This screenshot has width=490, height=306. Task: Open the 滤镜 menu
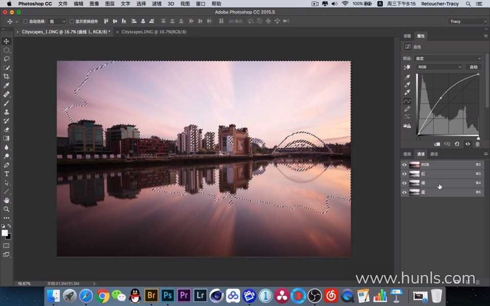click(157, 4)
